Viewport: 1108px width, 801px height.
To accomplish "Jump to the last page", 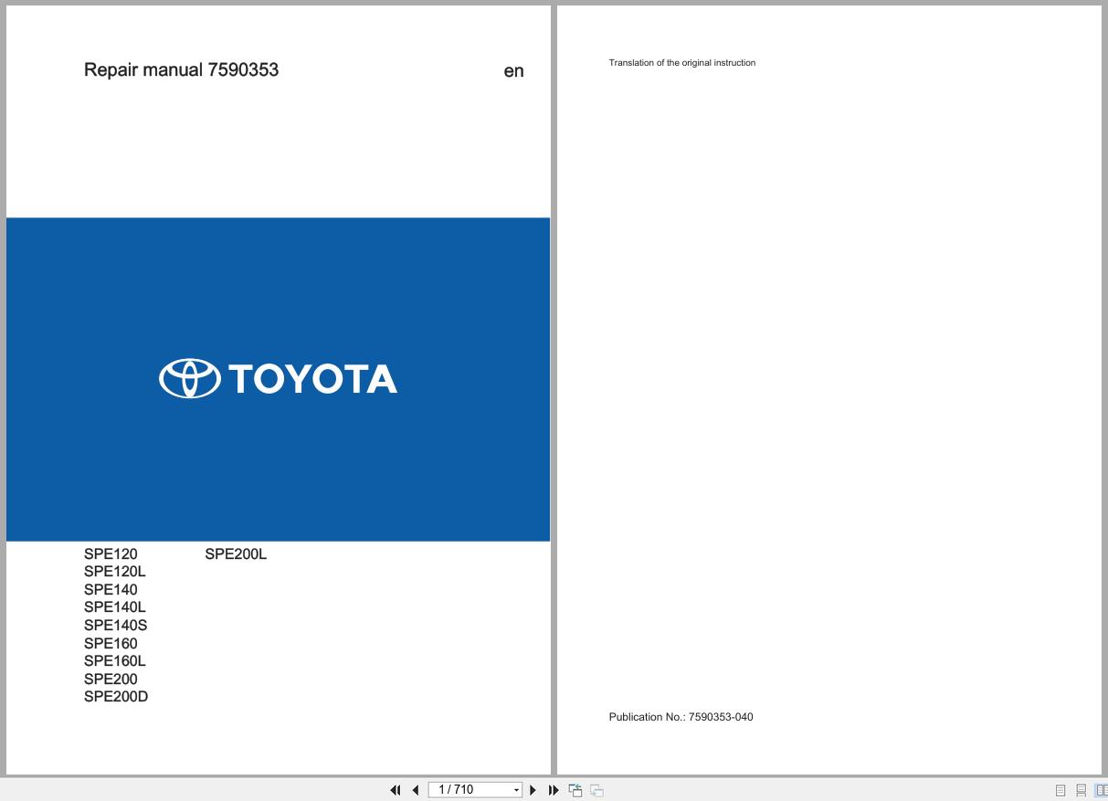I will click(x=554, y=790).
